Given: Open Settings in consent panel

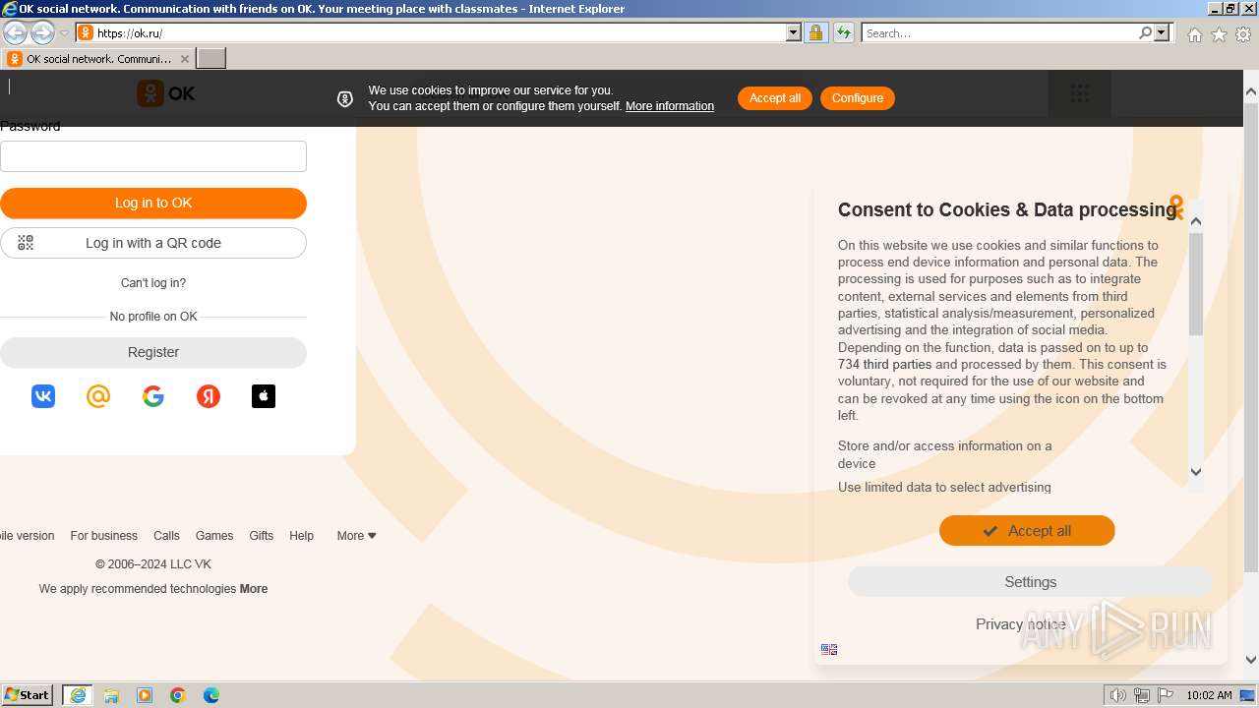Looking at the screenshot, I should (1030, 582).
